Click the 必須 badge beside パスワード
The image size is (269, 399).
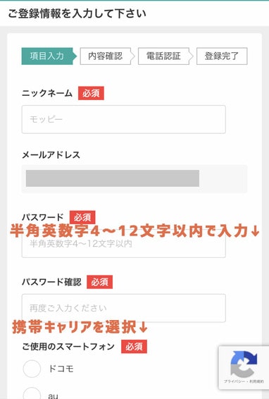(82, 217)
